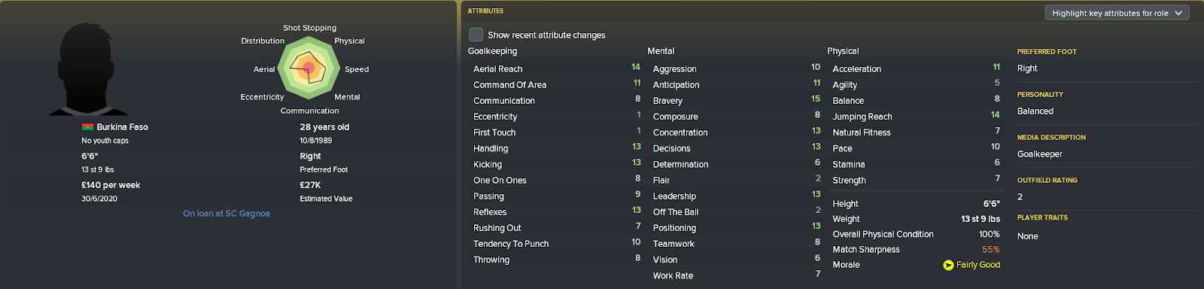1204x289 pixels.
Task: Select the Mental column header
Action: [x=661, y=51]
